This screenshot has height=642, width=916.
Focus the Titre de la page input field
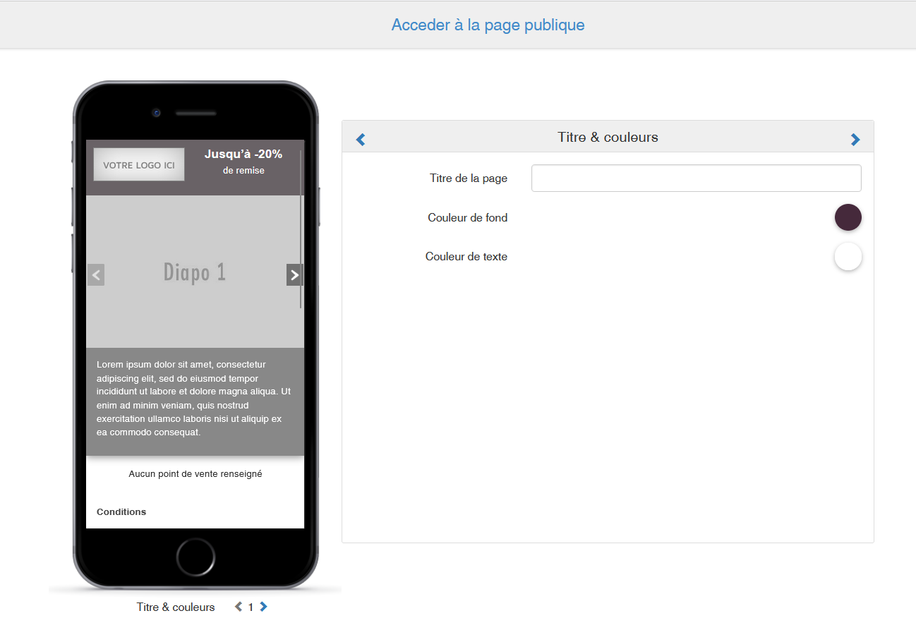click(696, 178)
